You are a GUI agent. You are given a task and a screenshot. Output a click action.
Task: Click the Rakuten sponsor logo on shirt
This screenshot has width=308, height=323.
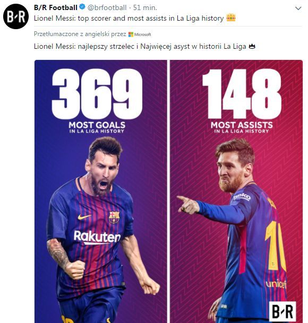(97, 237)
